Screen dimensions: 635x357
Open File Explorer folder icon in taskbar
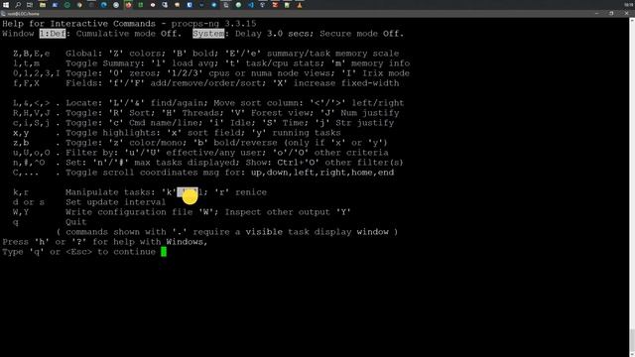tap(42, 5)
